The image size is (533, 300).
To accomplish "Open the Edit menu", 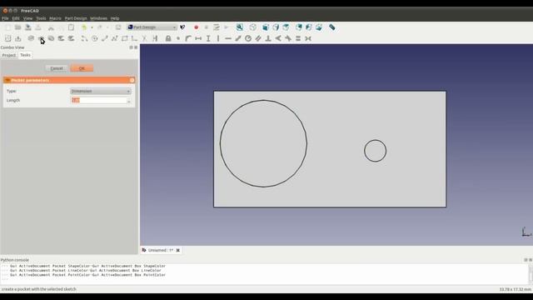I will coord(16,18).
